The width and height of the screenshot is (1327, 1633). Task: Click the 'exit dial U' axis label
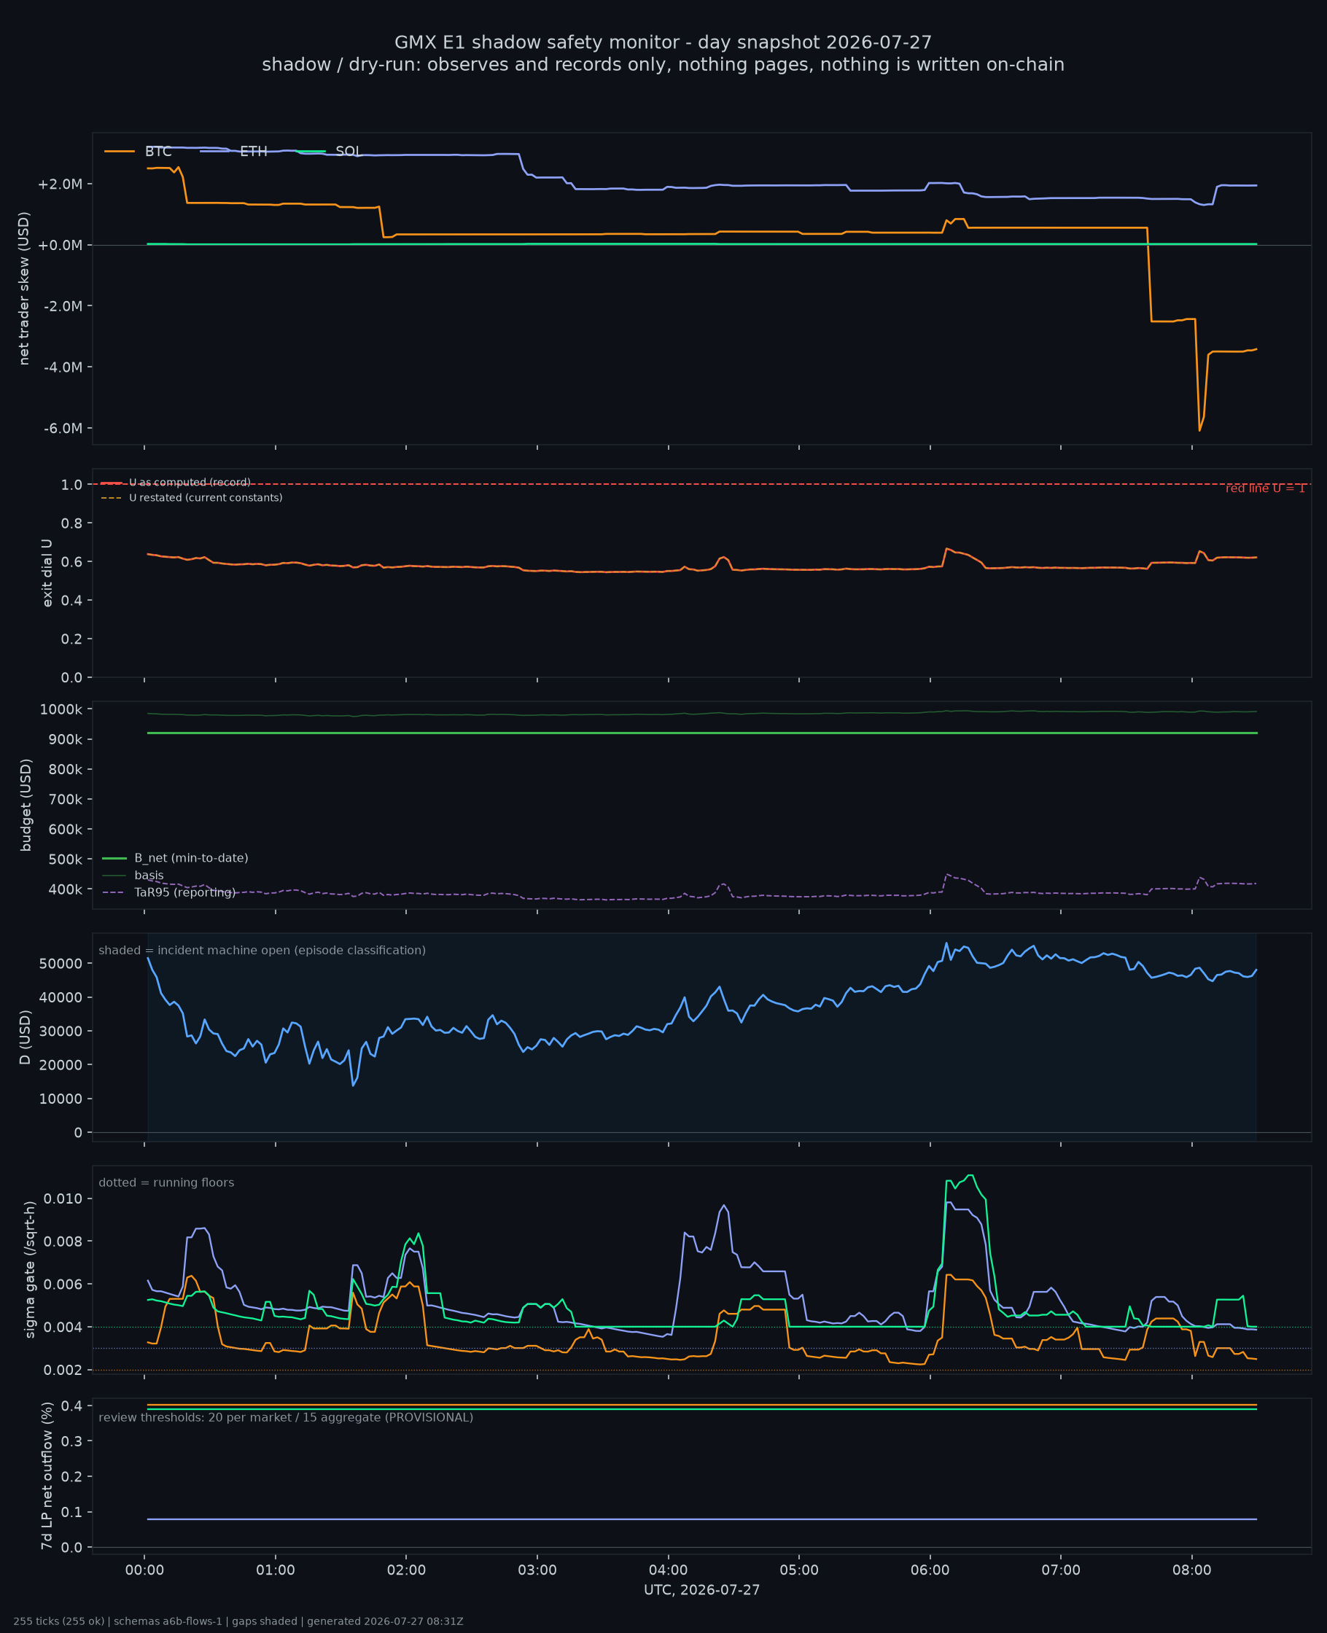coord(47,573)
